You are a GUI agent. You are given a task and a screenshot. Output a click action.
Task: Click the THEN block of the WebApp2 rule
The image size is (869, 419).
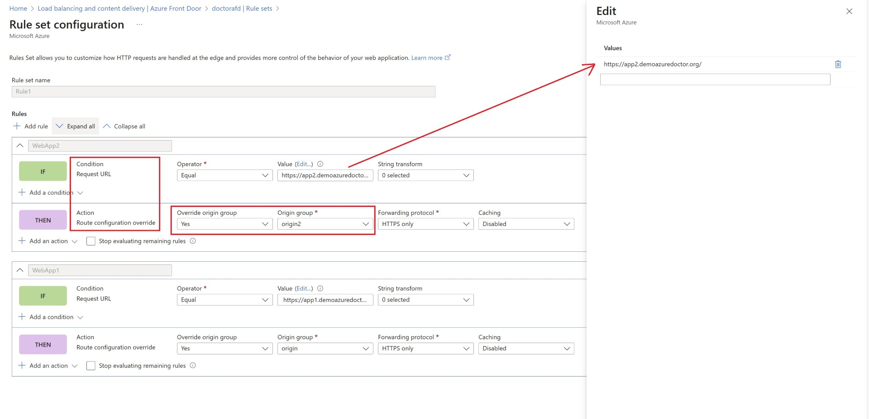pos(43,220)
